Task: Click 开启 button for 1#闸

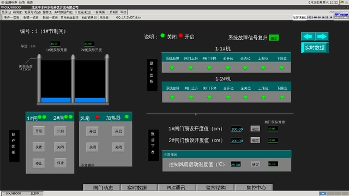Action: click(39, 131)
